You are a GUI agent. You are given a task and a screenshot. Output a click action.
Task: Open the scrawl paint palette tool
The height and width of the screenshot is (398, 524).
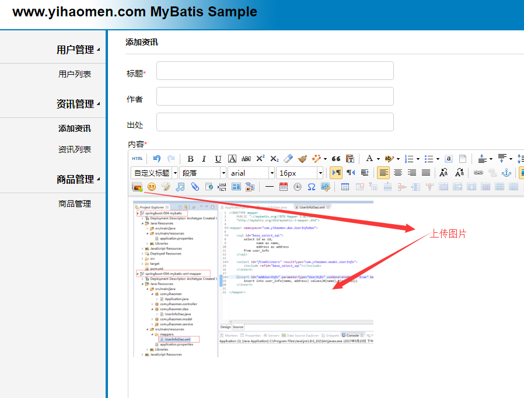coord(166,187)
